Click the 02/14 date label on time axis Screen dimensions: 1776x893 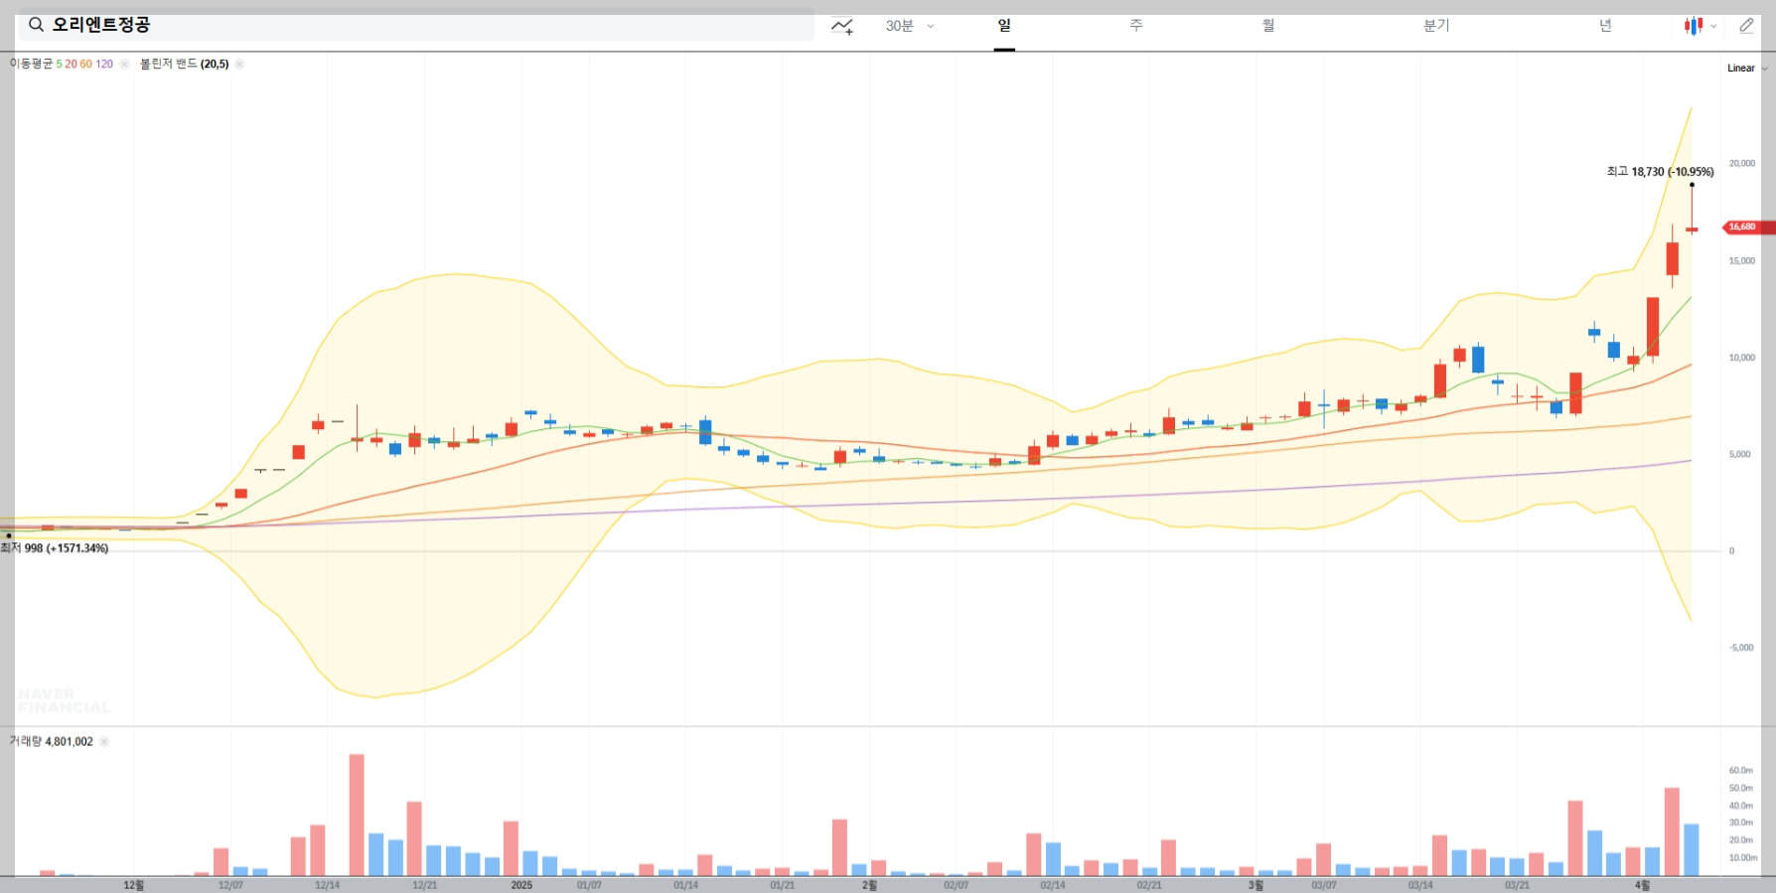point(1053,885)
